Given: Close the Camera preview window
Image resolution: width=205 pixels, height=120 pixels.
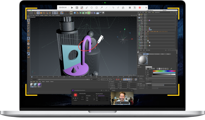Looking at the screenshot, I should (132, 90).
